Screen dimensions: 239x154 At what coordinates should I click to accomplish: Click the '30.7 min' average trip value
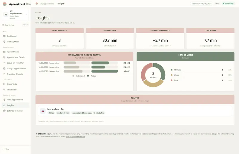110,40
